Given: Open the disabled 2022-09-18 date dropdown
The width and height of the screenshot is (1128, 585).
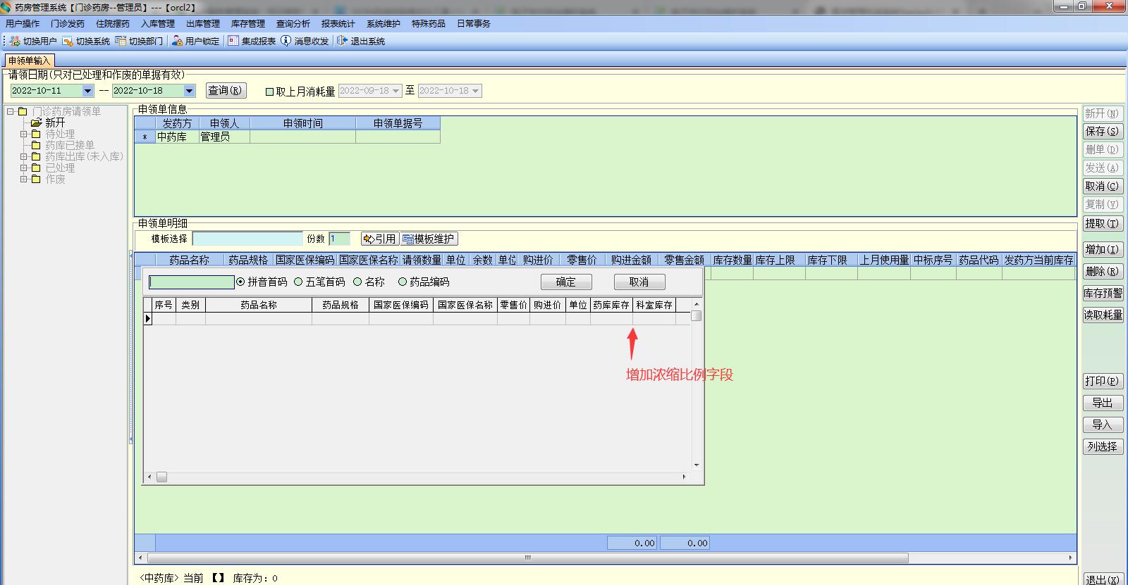Looking at the screenshot, I should [x=396, y=91].
